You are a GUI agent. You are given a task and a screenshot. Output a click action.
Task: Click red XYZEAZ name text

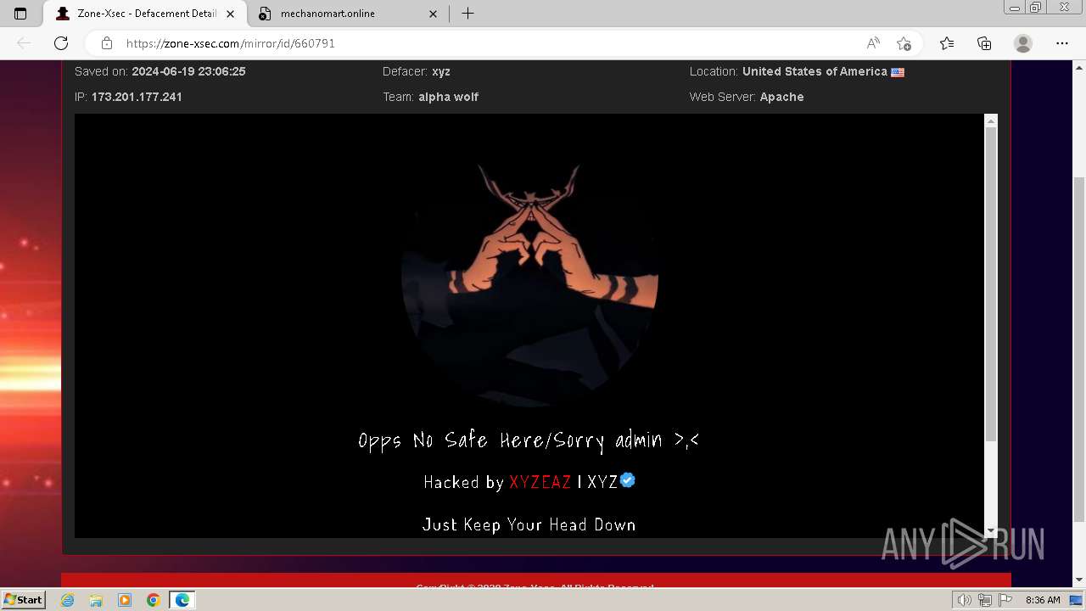(540, 482)
